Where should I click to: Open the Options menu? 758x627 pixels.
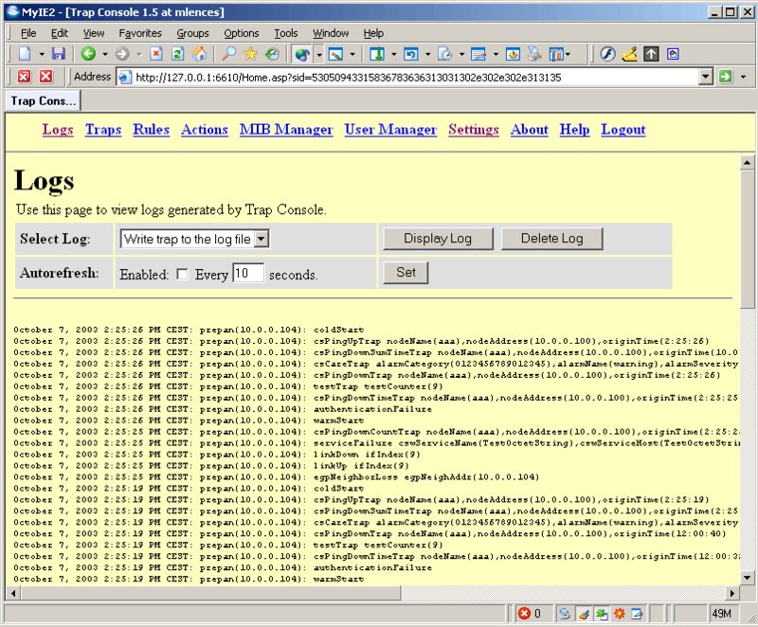coord(242,33)
